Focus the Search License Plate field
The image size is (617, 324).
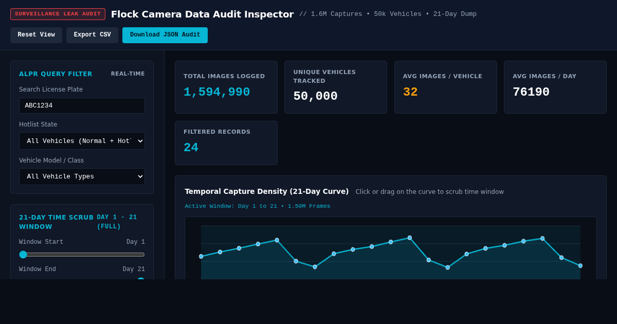82,105
